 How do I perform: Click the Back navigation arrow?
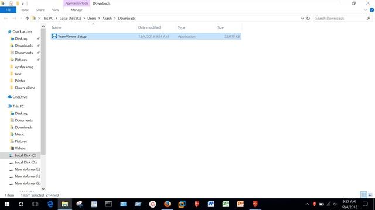tap(6, 18)
